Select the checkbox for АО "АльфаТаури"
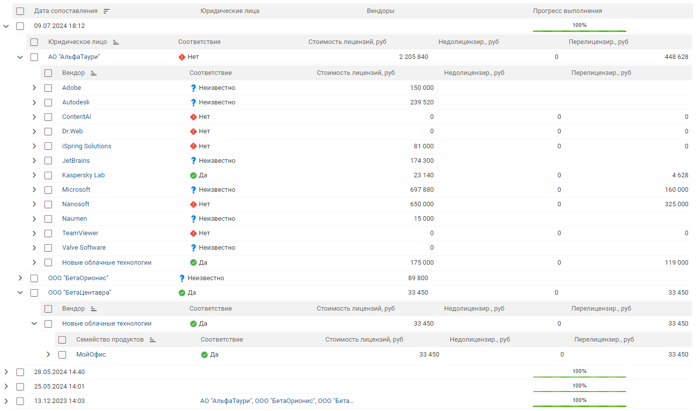This screenshot has height=411, width=697. 34,56
